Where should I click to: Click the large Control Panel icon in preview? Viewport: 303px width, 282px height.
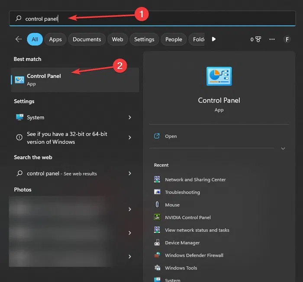[x=219, y=76]
